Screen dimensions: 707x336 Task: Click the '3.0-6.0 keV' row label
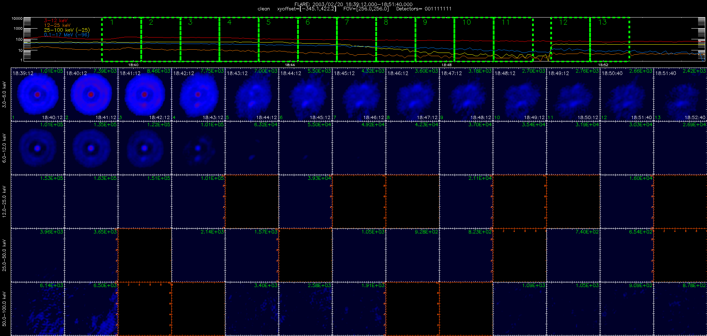pos(4,94)
